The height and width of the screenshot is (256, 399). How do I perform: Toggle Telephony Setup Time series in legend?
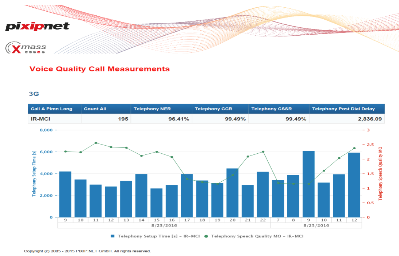pyautogui.click(x=158, y=236)
